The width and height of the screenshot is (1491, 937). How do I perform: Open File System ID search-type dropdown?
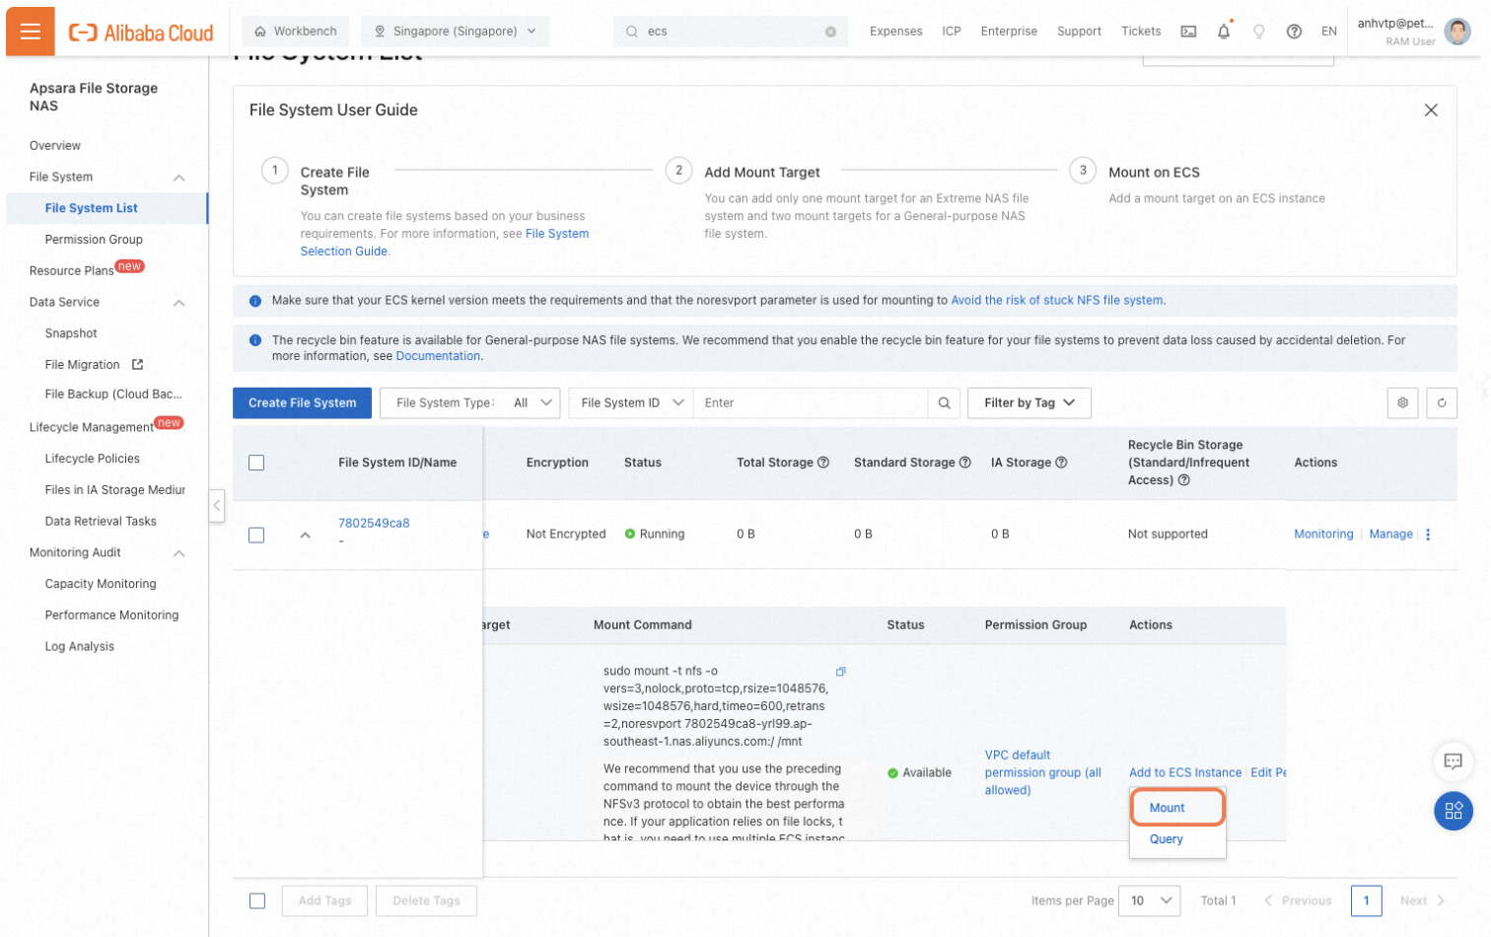(x=631, y=402)
